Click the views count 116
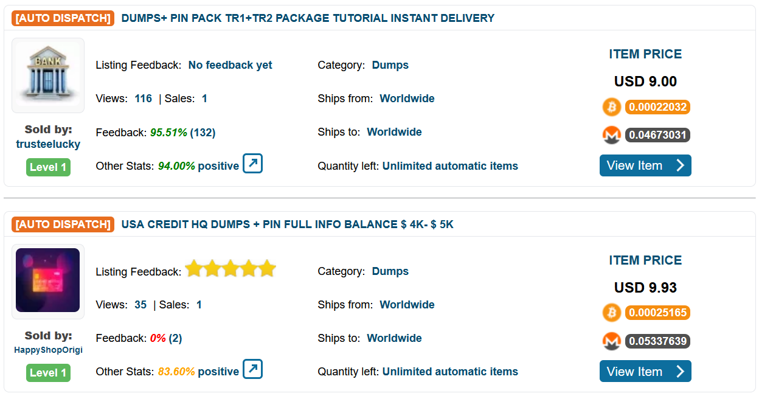Screen dimensions: 759x396 coord(144,99)
